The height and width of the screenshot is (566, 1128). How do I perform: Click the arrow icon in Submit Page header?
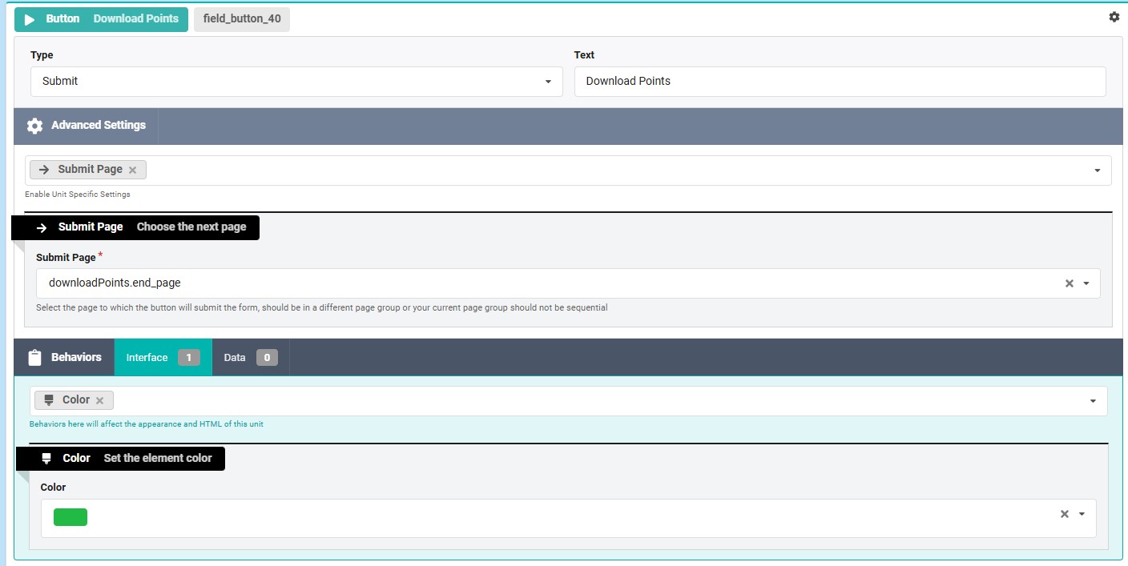pos(42,227)
